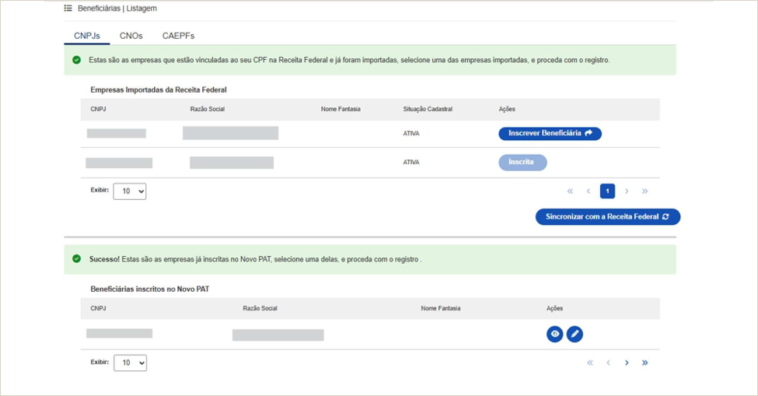Screen dimensions: 758x396
Task: Switch to the CAEPFs tab
Action: [178, 36]
